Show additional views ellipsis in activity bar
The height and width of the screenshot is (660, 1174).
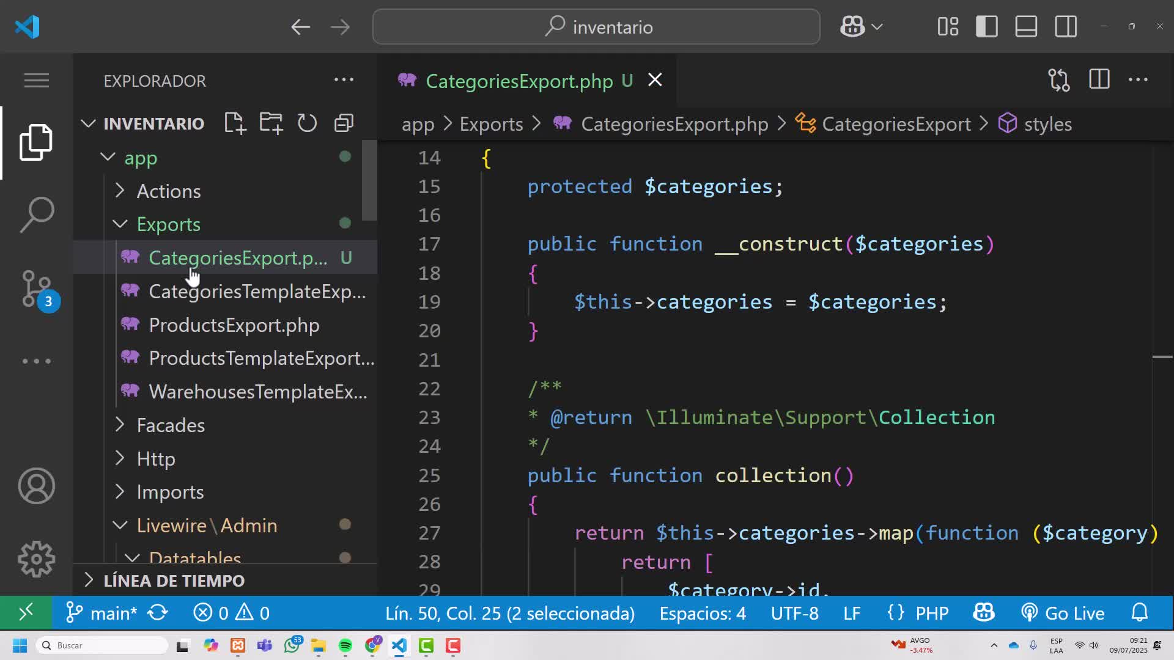[x=36, y=361]
